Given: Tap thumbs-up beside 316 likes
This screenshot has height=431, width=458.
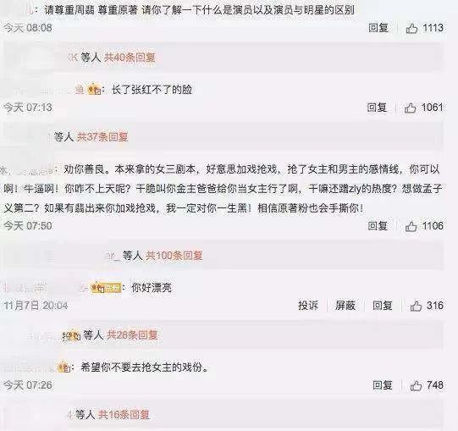Looking at the screenshot, I should [416, 306].
